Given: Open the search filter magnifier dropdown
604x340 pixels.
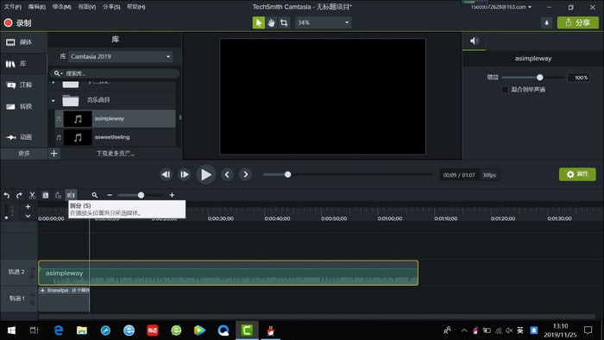Looking at the screenshot, I should (58, 73).
